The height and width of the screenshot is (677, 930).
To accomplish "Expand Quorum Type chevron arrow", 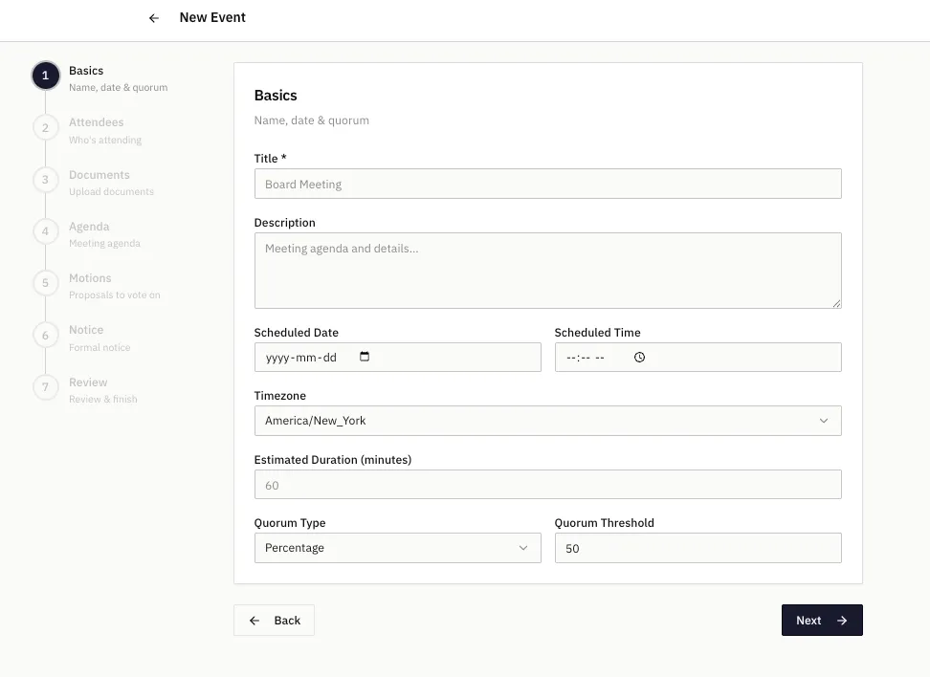I will 523,547.
